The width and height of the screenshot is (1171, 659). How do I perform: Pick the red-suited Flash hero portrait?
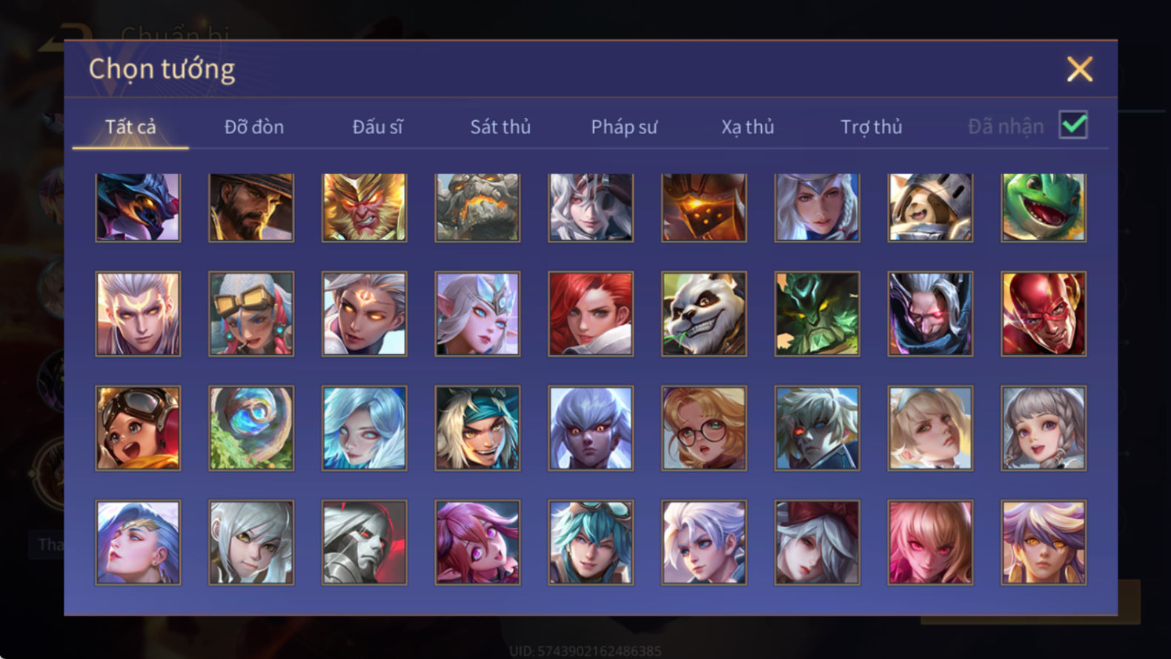(1044, 314)
